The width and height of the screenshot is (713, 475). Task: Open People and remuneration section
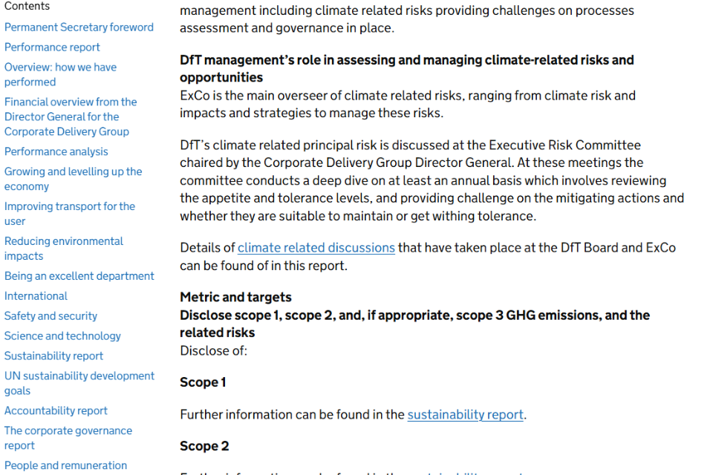[65, 465]
